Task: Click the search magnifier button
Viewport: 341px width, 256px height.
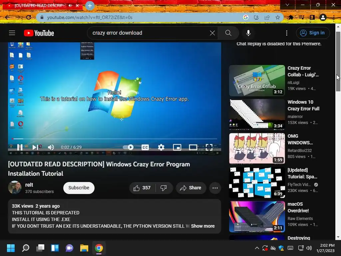Action: (228, 33)
